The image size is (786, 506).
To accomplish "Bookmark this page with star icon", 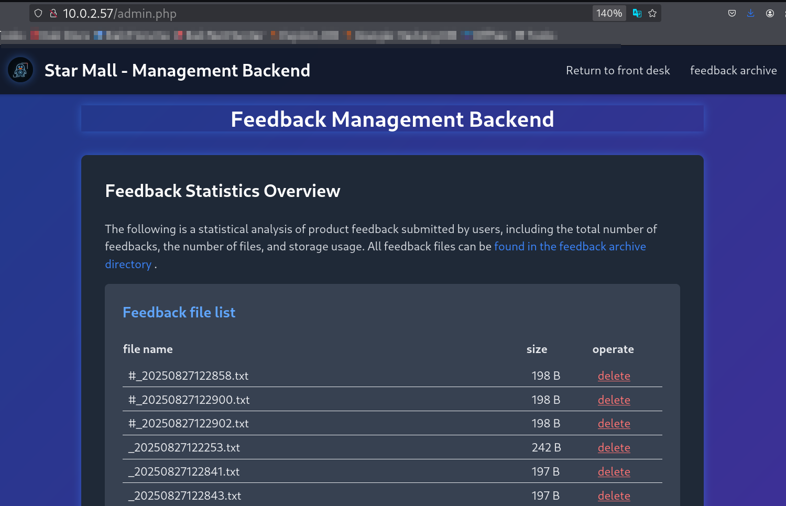I will point(652,13).
